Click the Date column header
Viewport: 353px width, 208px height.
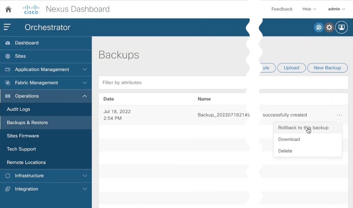[x=108, y=99]
